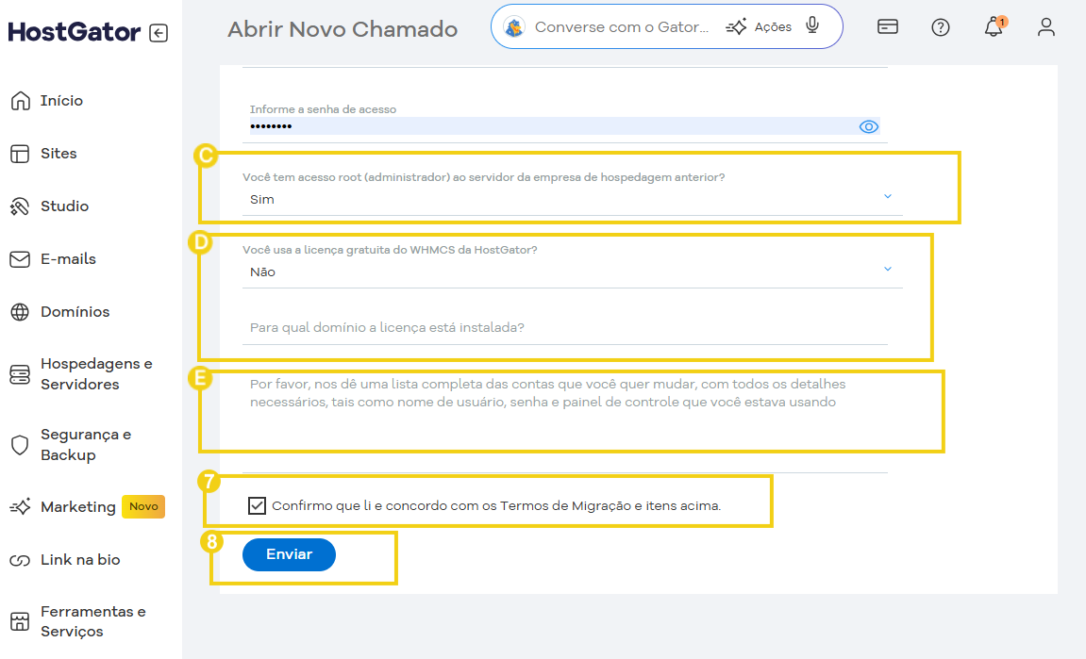This screenshot has height=659, width=1086.
Task: Open the user account profile icon
Action: 1045,27
